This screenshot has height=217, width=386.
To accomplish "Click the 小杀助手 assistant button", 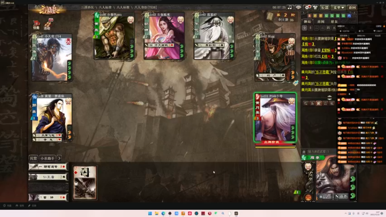I will [47, 158].
